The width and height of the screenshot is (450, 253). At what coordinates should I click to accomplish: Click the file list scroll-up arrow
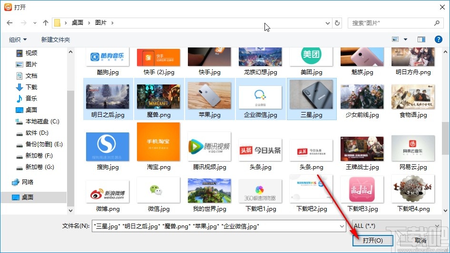coord(445,52)
